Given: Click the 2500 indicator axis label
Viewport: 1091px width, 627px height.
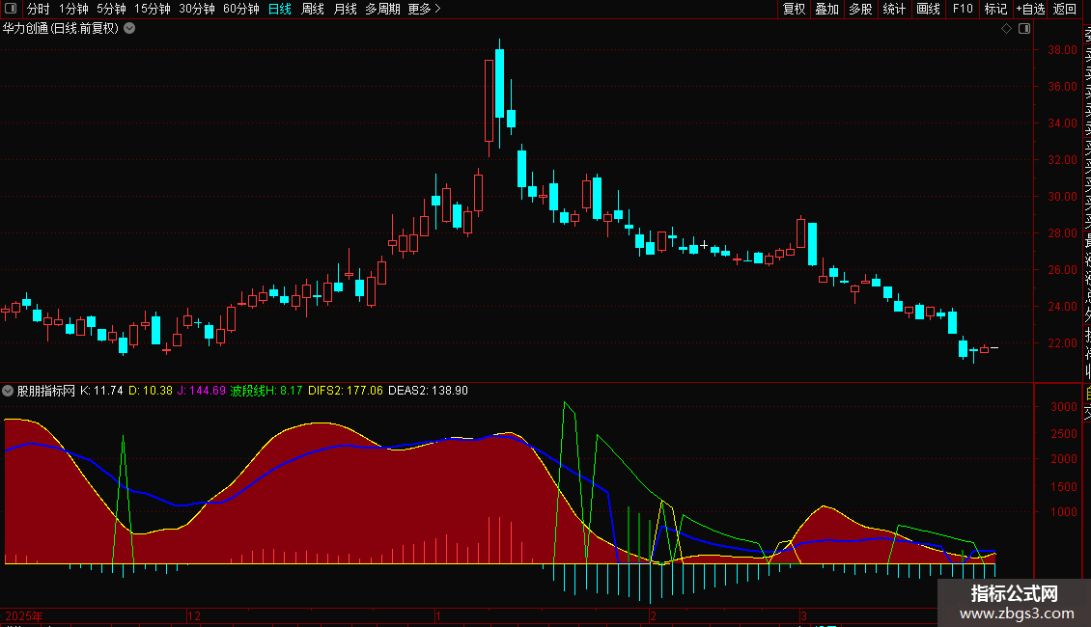Looking at the screenshot, I should [1064, 434].
